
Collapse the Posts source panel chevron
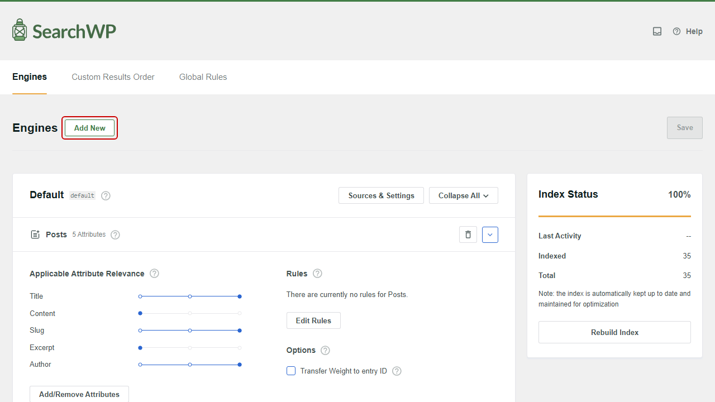coord(490,234)
